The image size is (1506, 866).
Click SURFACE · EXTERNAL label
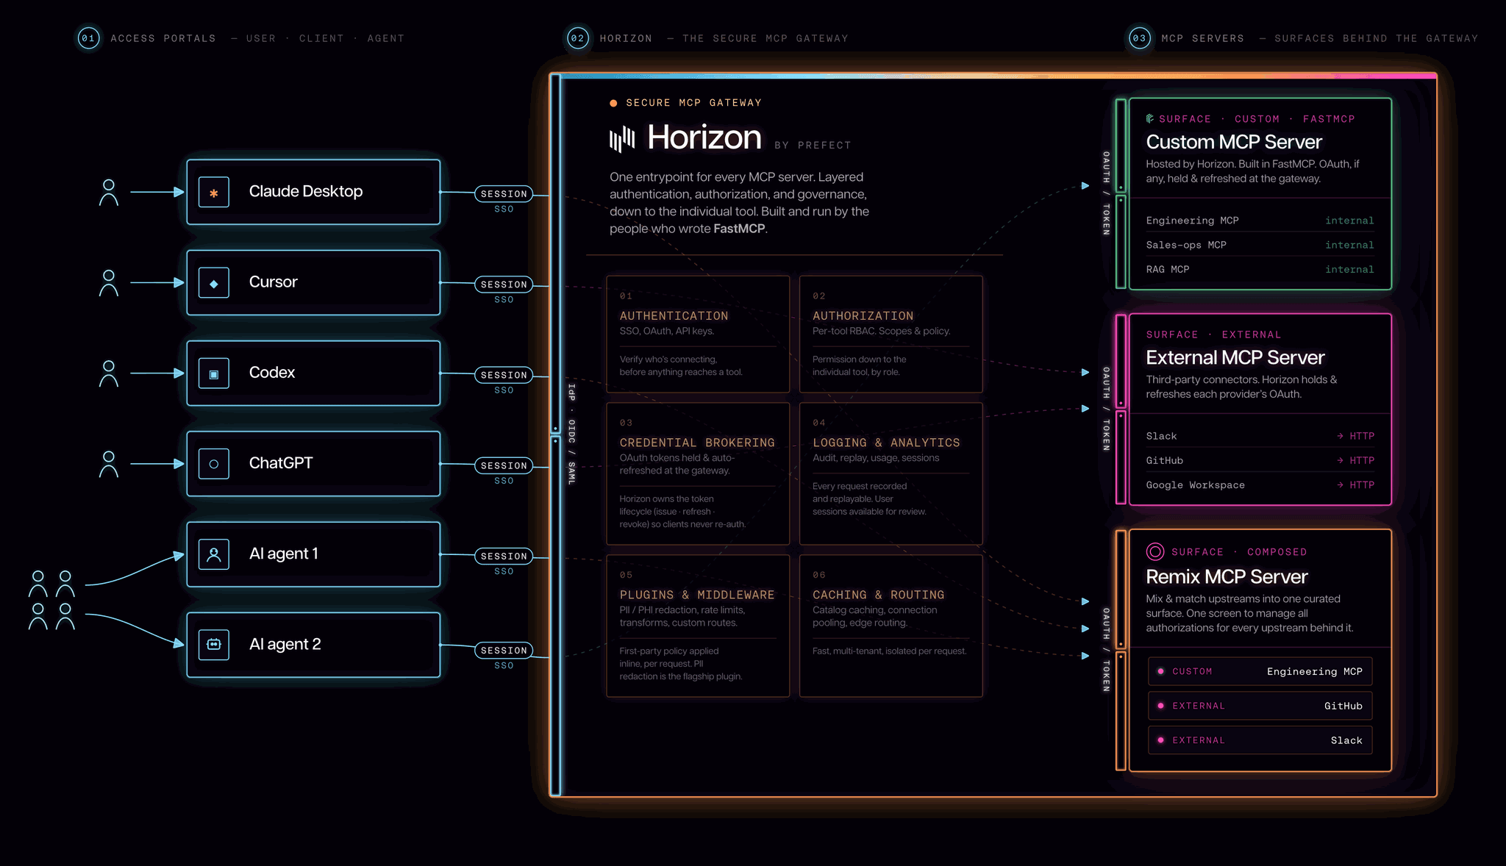[x=1213, y=334]
